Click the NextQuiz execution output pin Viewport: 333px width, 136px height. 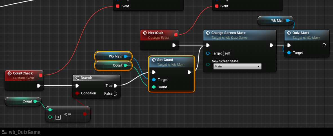pos(174,45)
